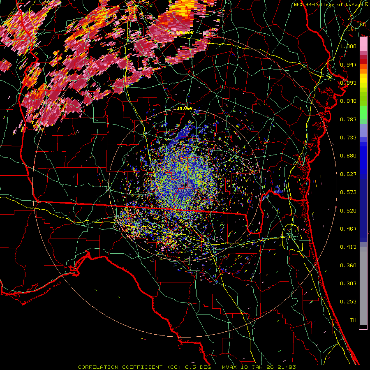370x370 pixels.
Task: Select the 0.467 legend value
Action: coord(348,229)
